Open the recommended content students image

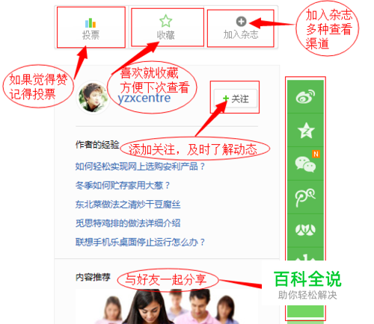pos(167,306)
